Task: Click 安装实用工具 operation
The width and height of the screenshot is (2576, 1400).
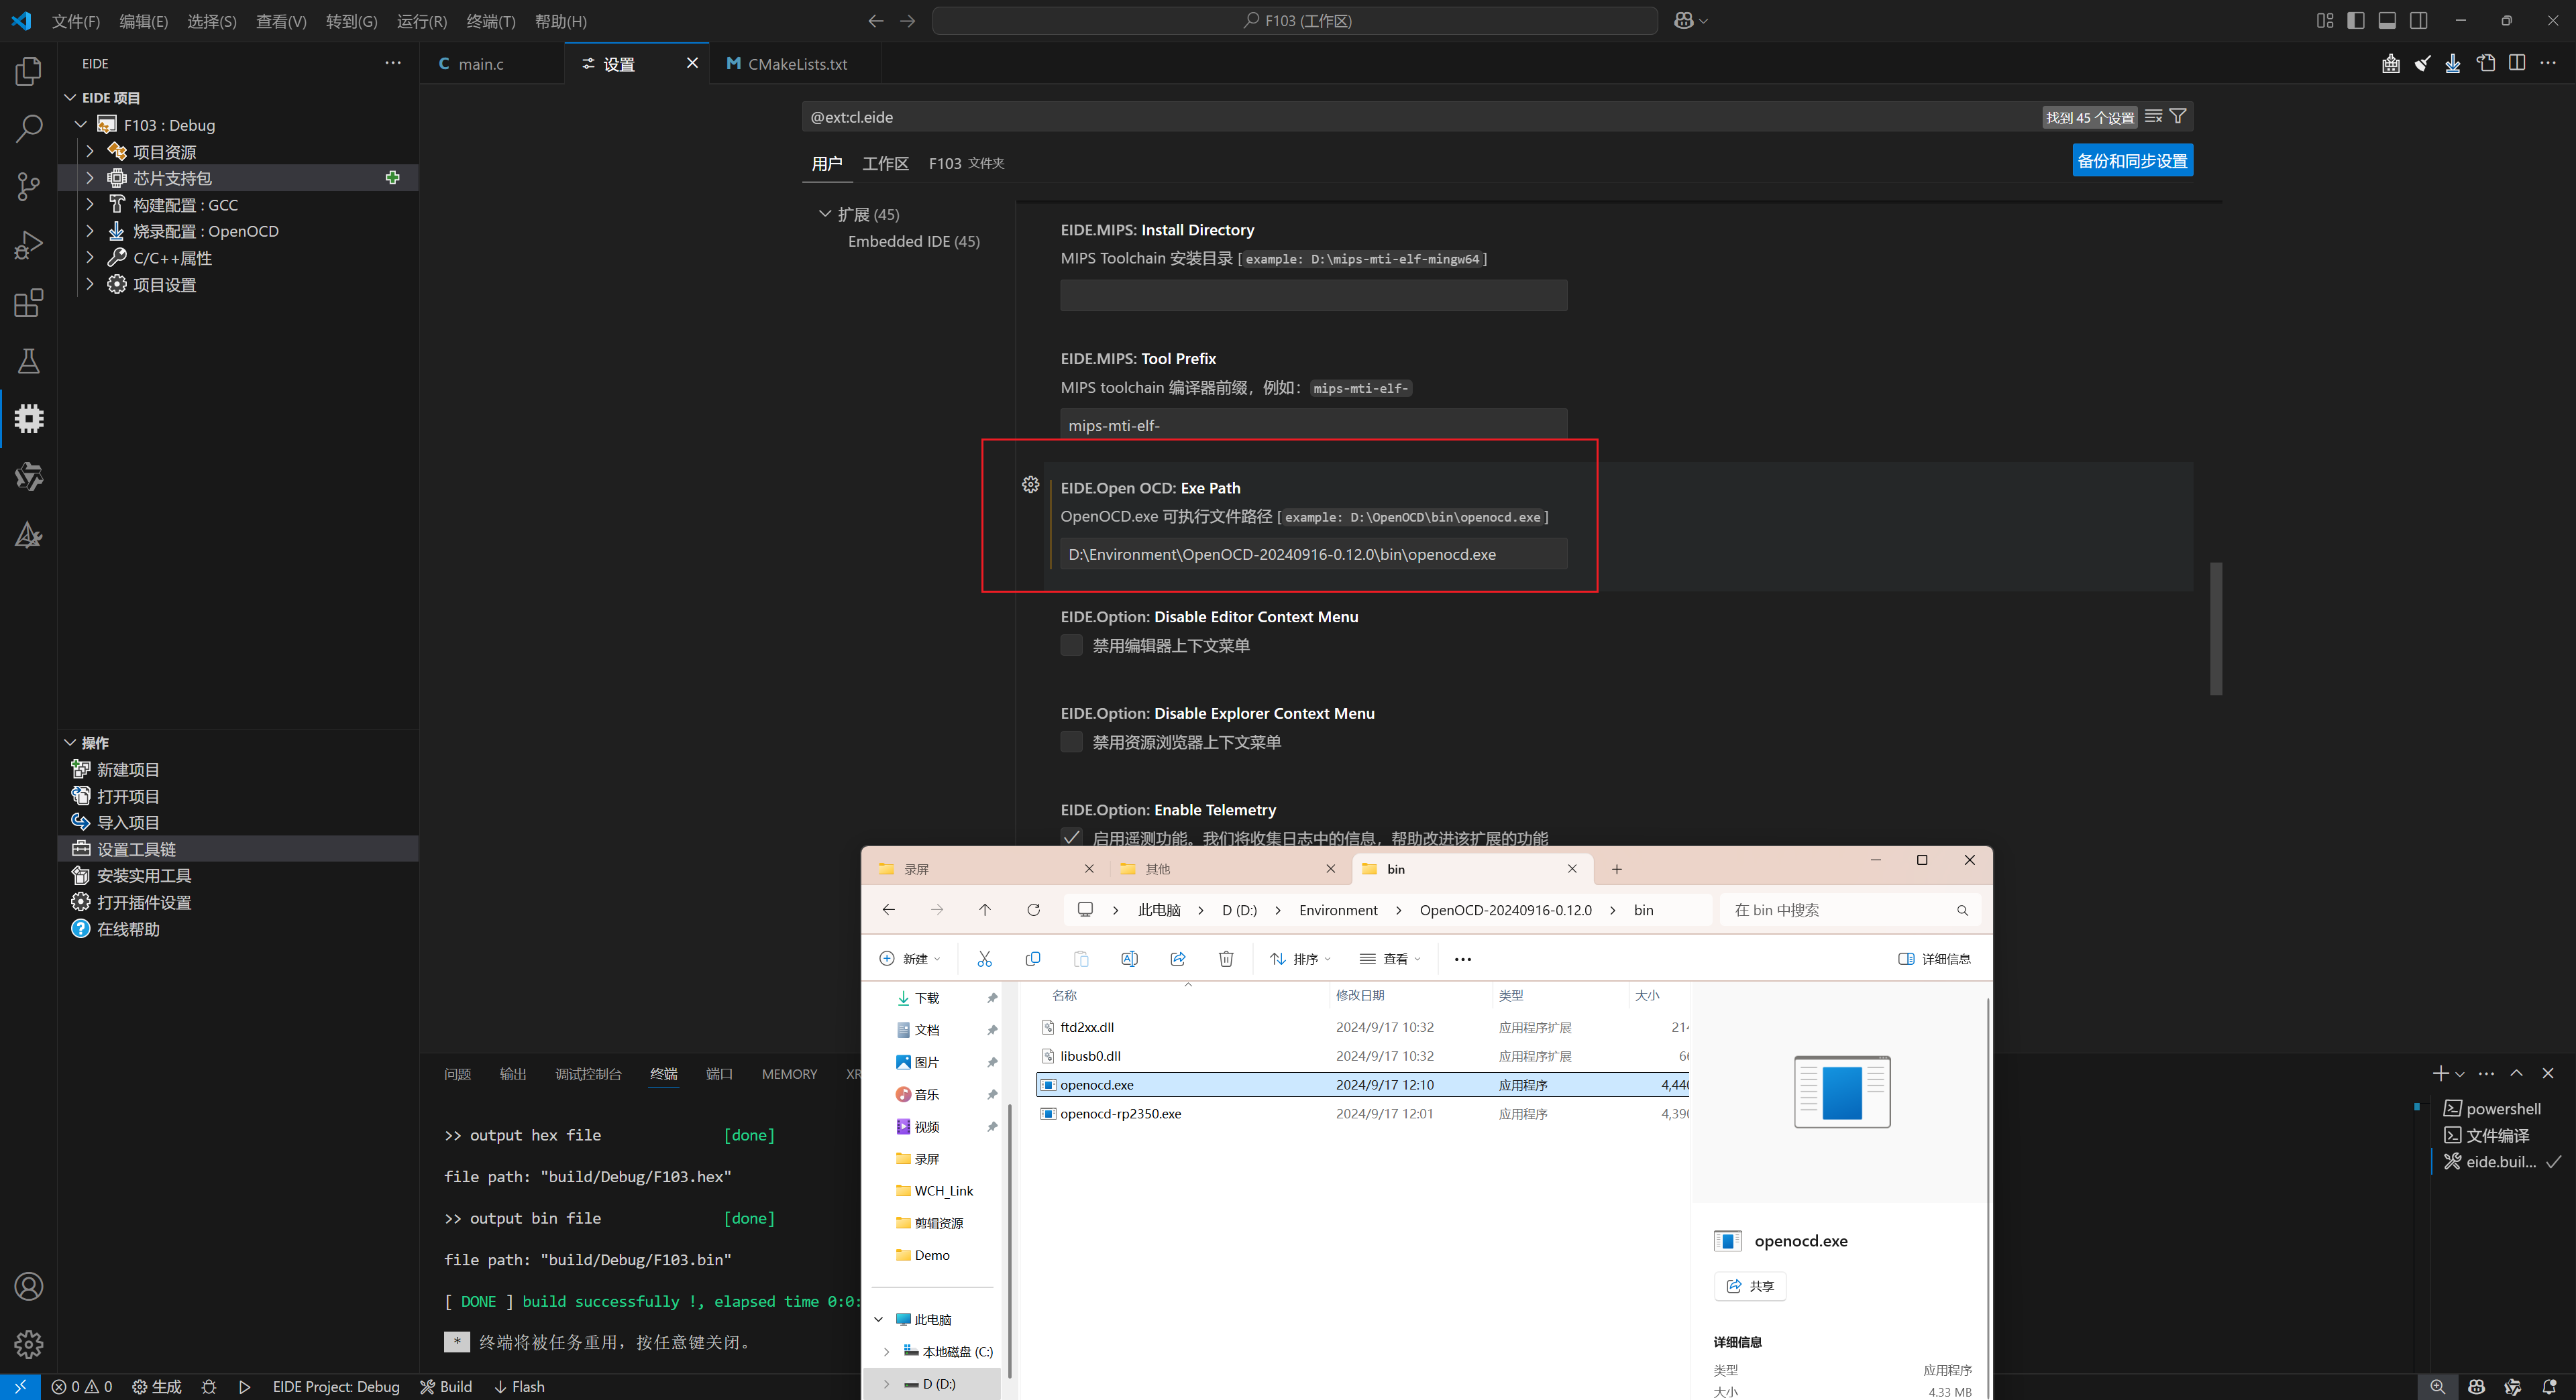Action: coord(238,876)
